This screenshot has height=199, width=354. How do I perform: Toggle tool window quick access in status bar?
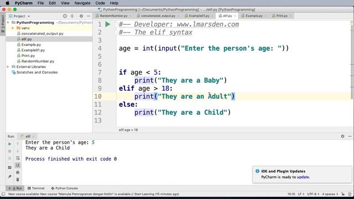(3, 194)
